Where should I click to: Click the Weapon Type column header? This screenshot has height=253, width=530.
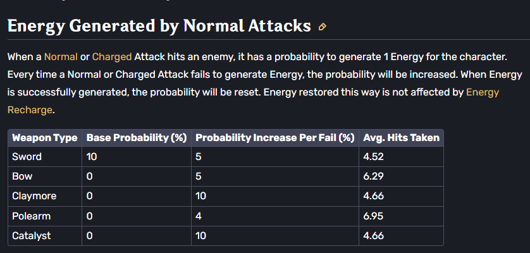[45, 138]
